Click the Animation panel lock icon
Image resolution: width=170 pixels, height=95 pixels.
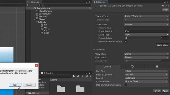[x=87, y=73]
